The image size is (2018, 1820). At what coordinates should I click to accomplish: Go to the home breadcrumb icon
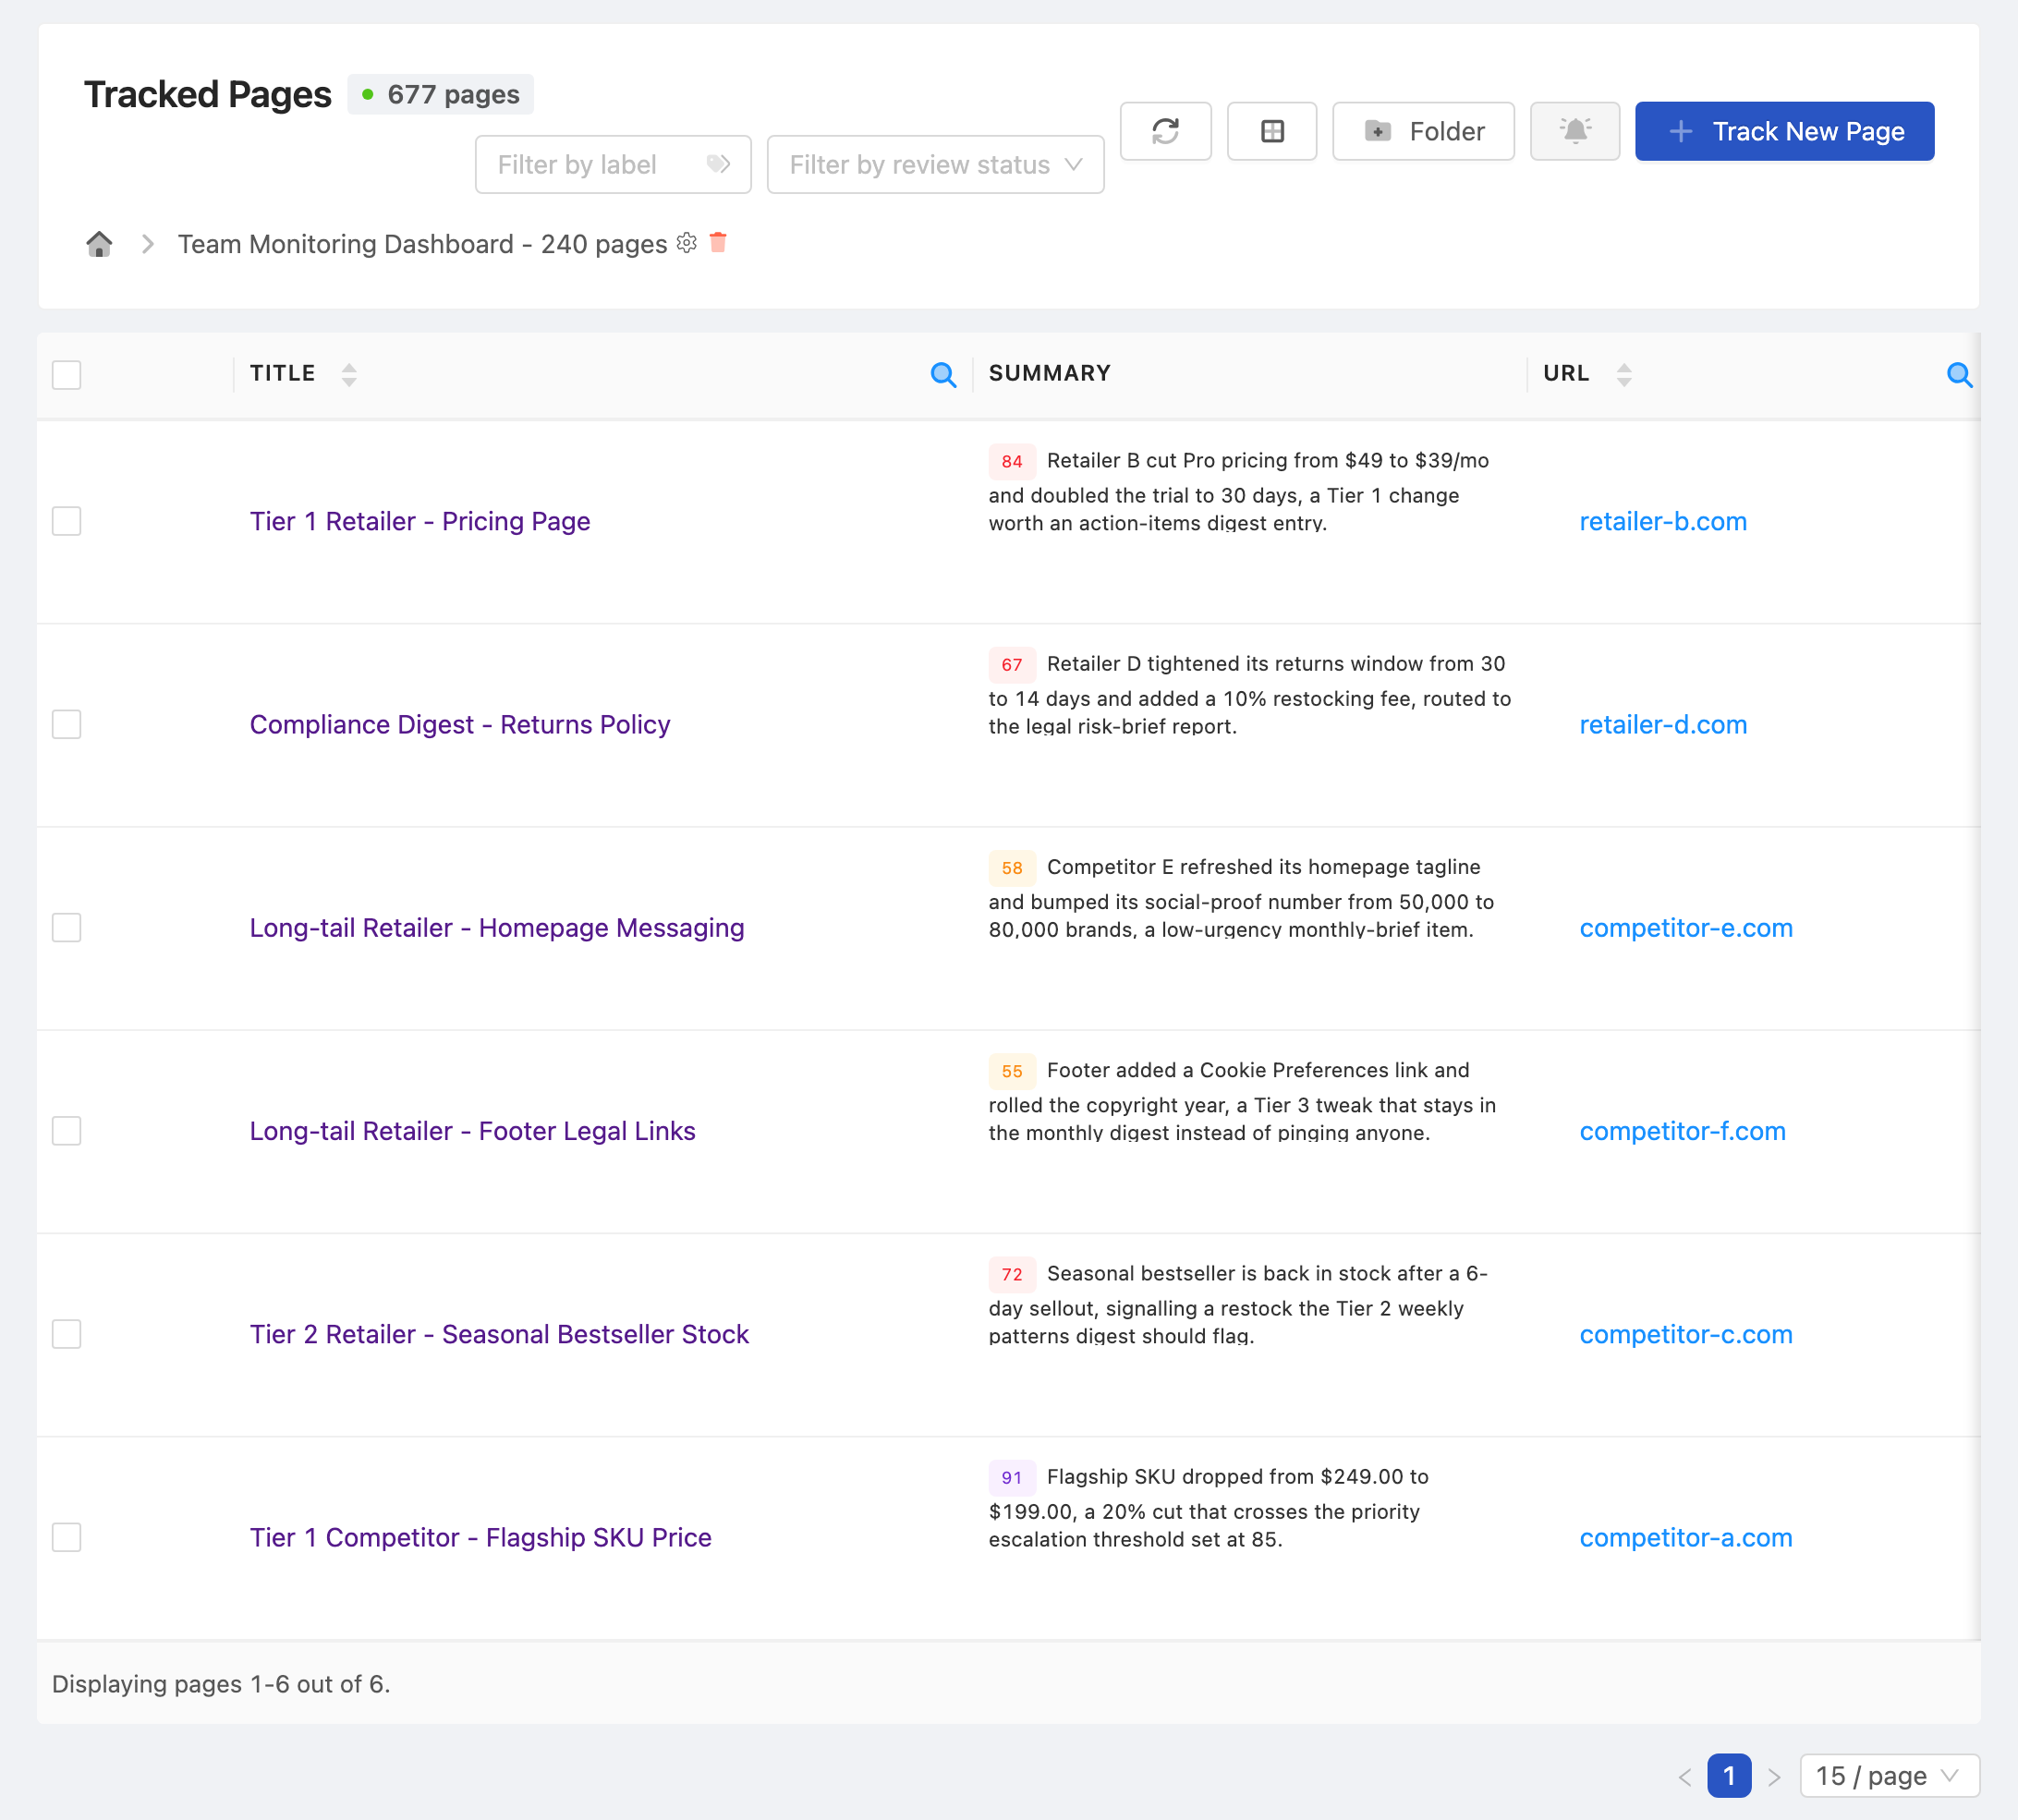[x=99, y=244]
